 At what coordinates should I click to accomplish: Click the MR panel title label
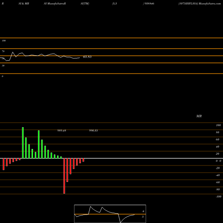[x=199, y=116]
